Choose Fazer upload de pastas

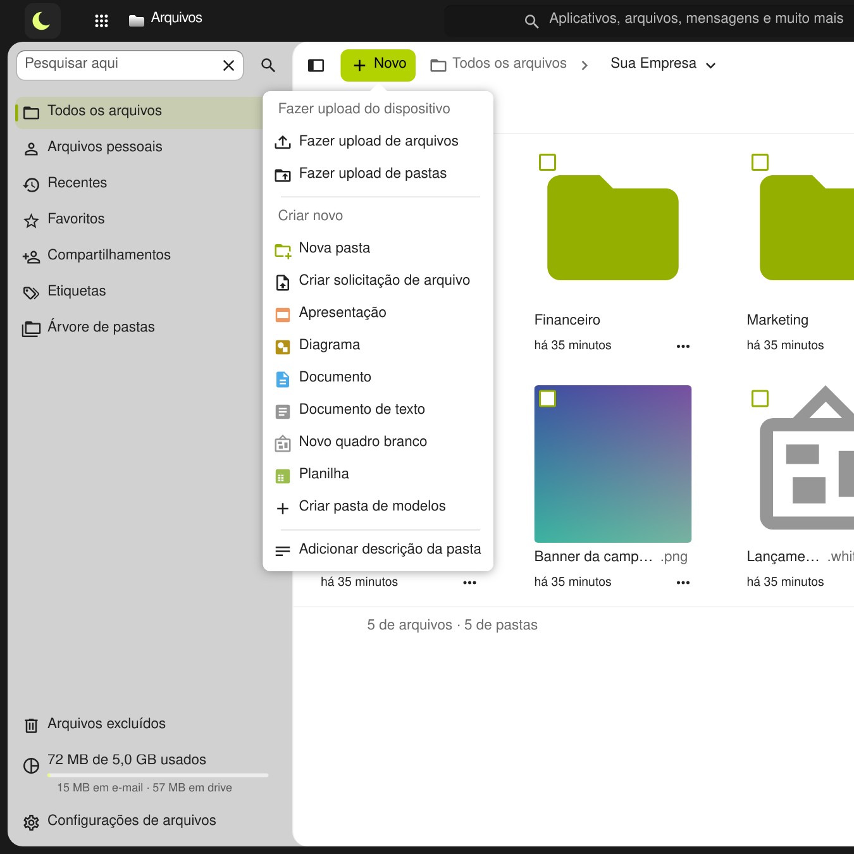tap(378, 174)
